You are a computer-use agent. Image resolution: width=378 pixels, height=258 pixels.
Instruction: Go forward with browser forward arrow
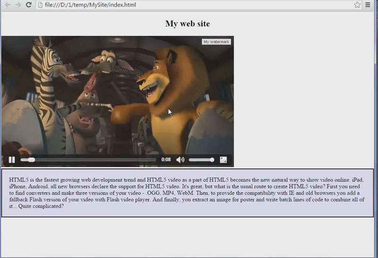[x=18, y=5]
